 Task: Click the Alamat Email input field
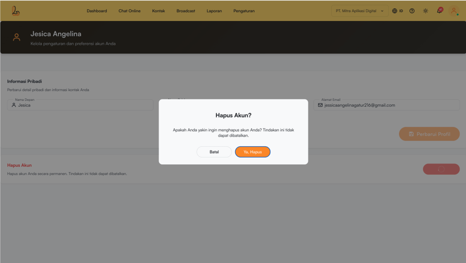[387, 105]
